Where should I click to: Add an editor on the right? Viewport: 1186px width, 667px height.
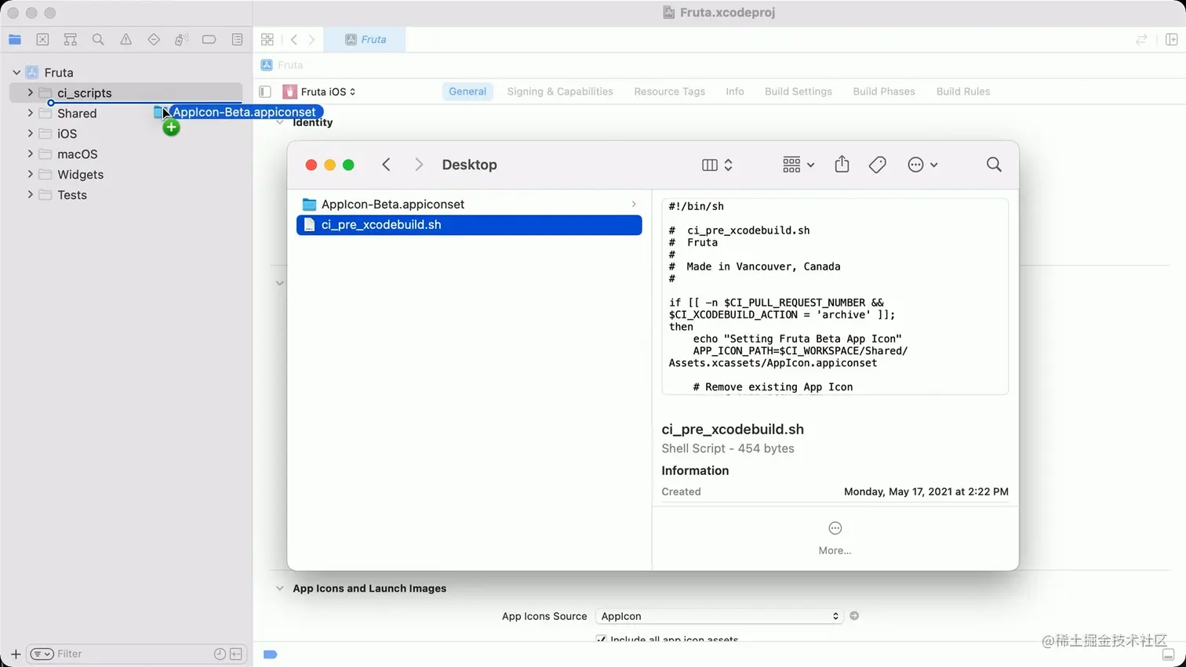[1171, 39]
